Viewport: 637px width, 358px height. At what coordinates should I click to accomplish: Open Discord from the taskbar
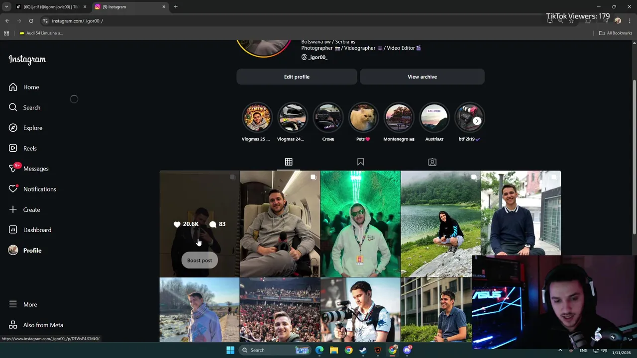tap(408, 350)
